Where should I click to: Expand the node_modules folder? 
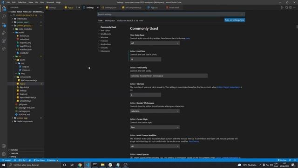click(x=25, y=29)
